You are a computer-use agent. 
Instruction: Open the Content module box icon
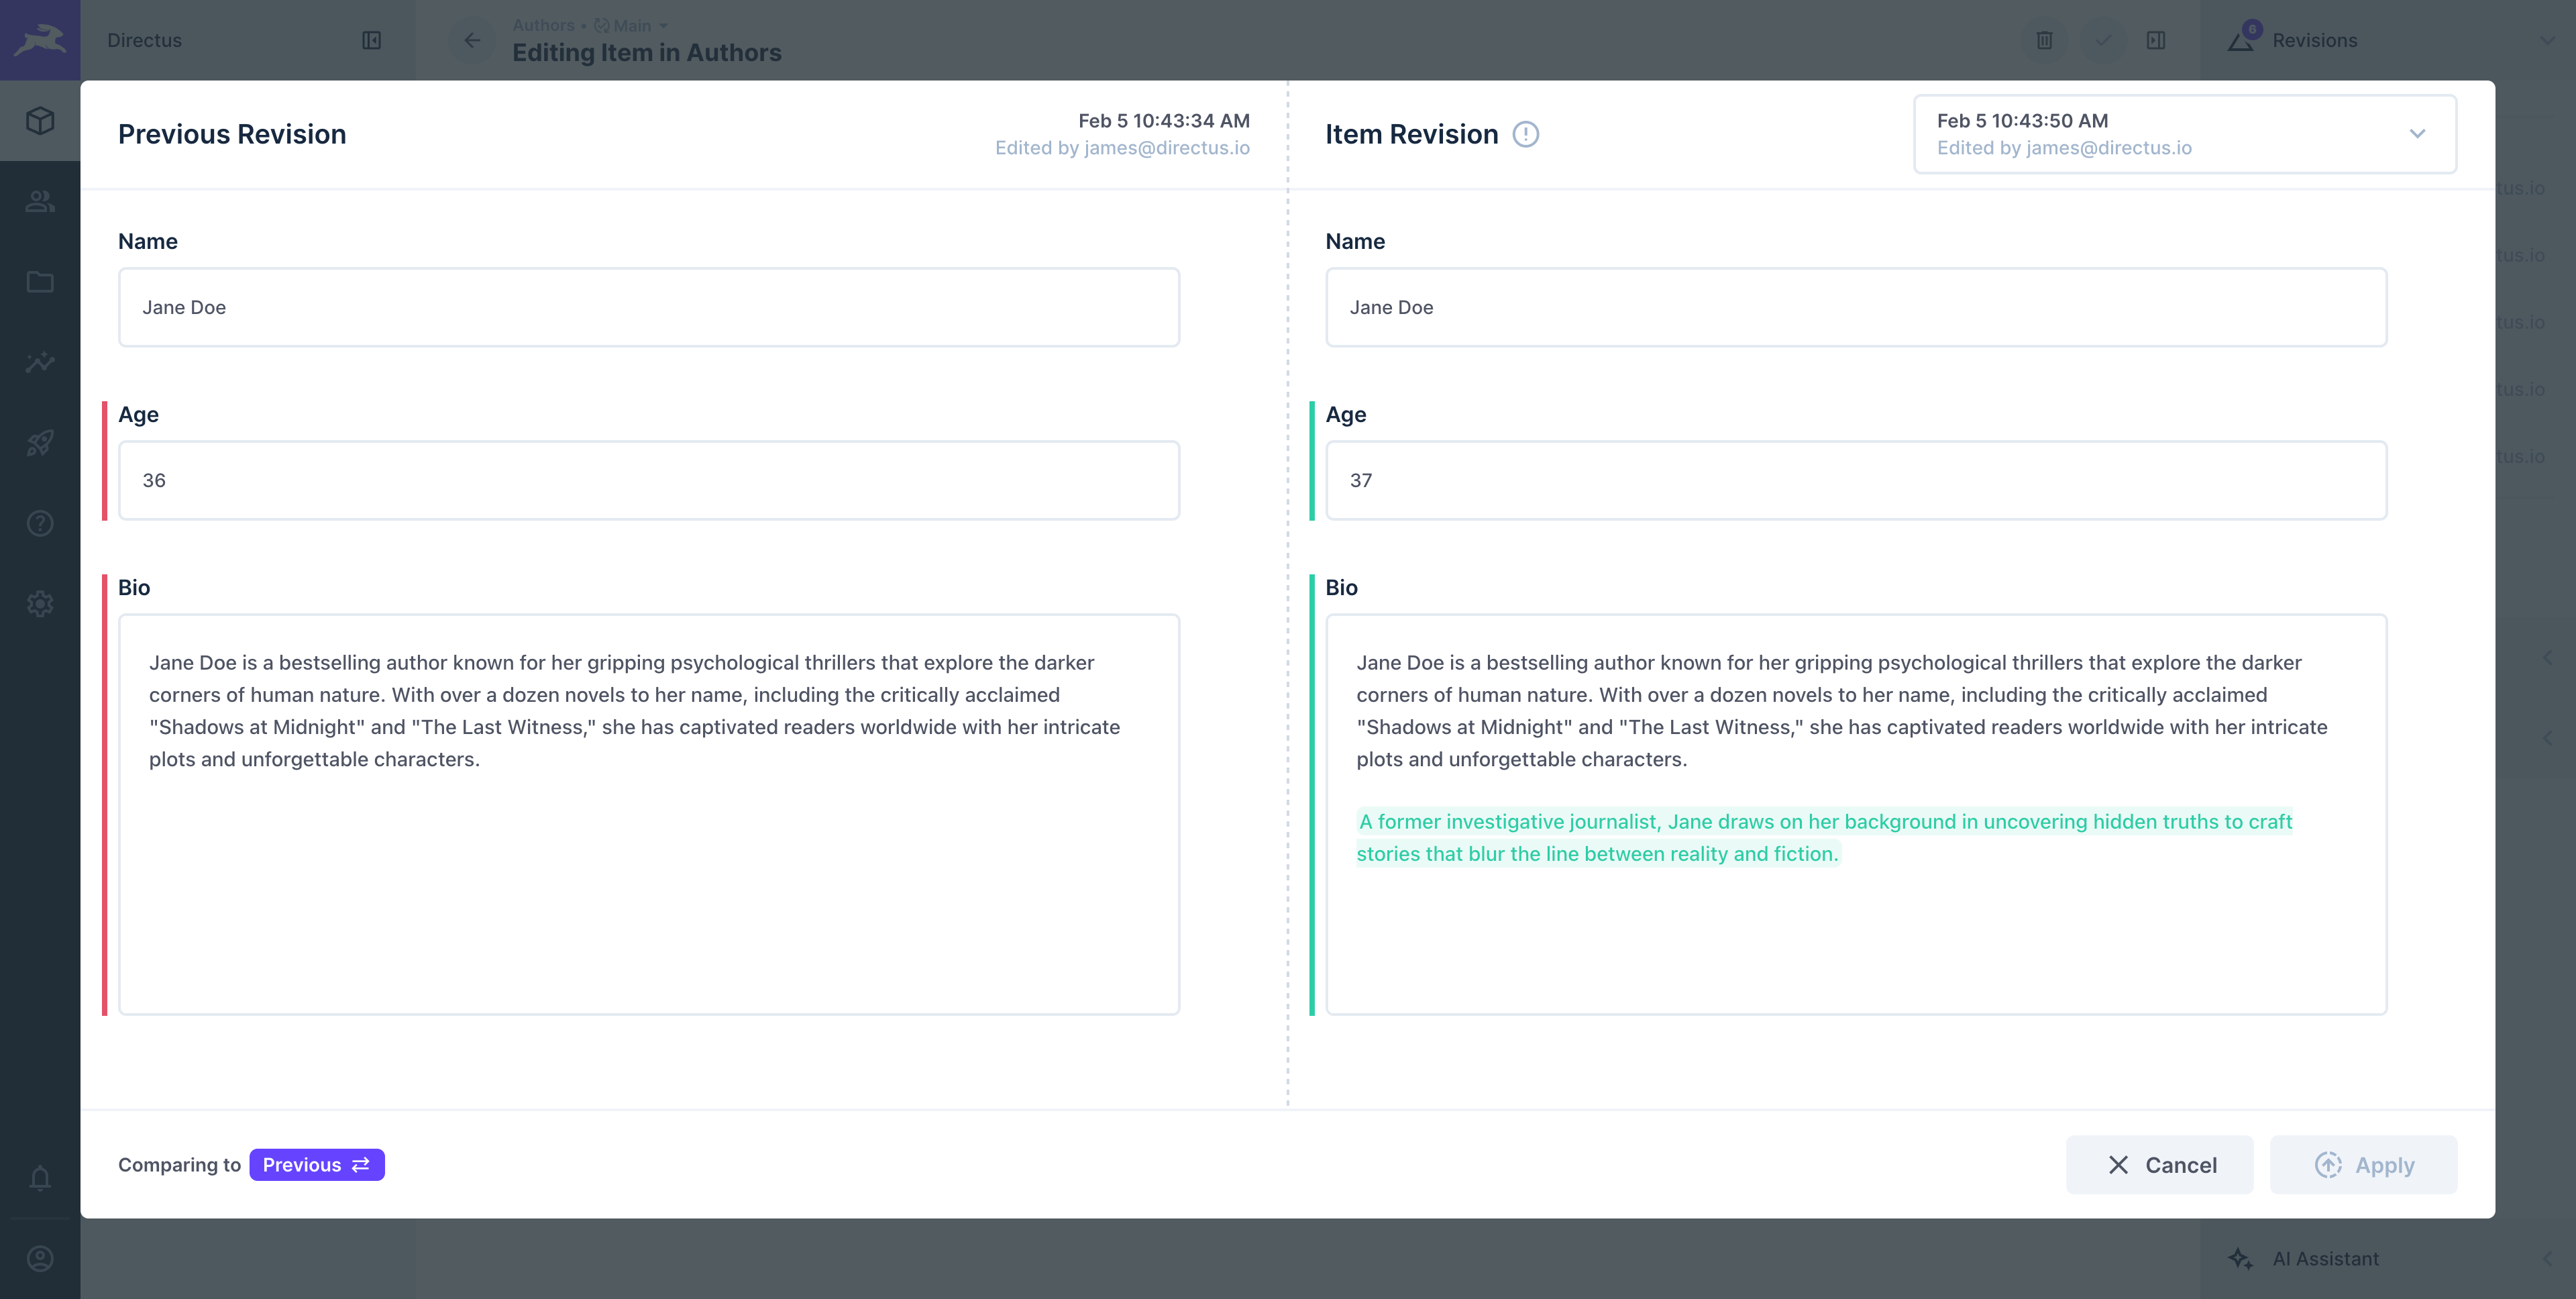(x=40, y=120)
